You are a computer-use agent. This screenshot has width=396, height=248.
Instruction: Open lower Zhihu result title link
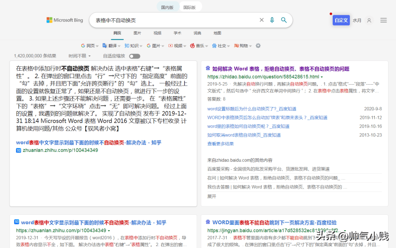[x=94, y=222]
